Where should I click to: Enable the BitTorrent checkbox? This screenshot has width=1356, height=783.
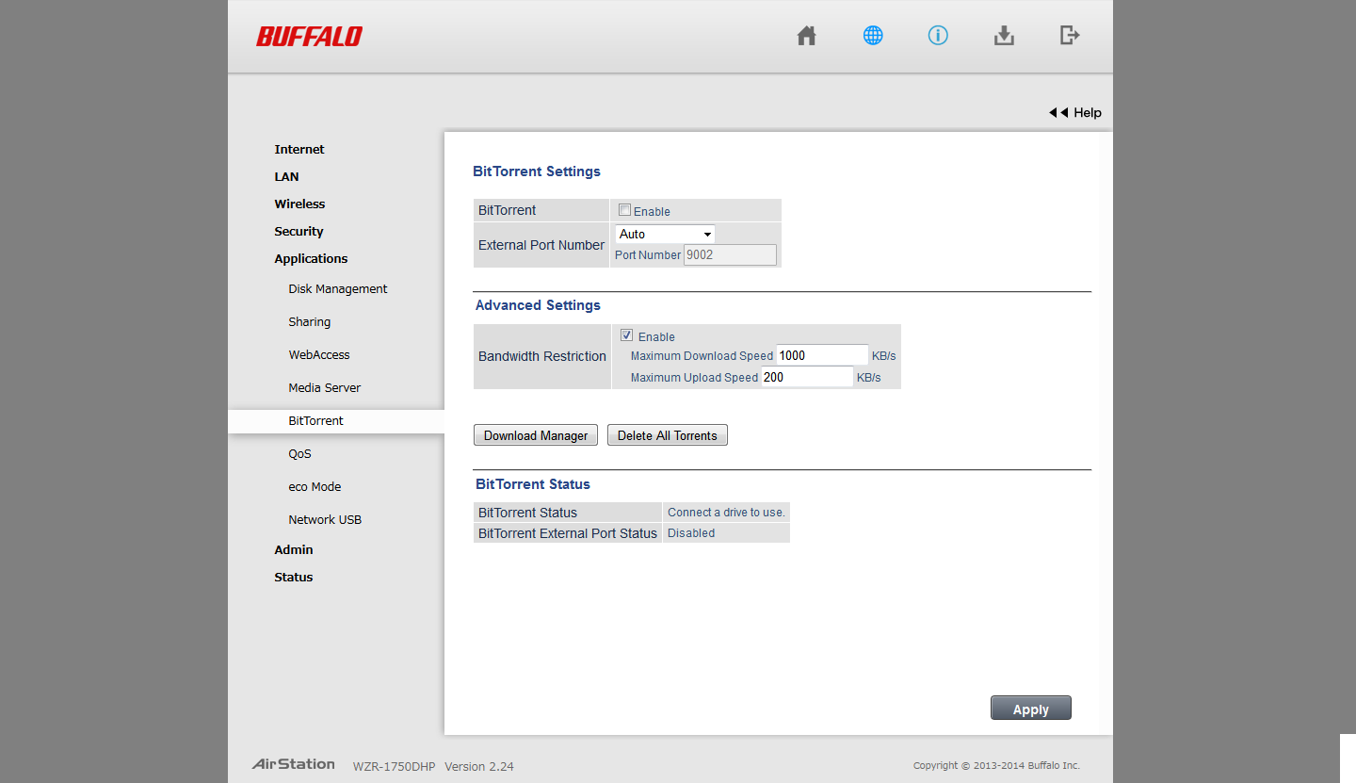[x=624, y=210]
